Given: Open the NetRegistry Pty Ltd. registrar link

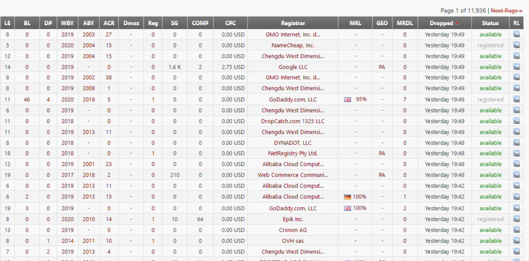Looking at the screenshot, I should [x=292, y=153].
